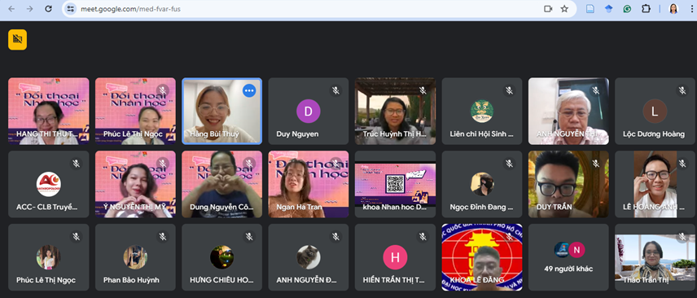Open the Chrome profile avatar
Screen dimensions: 697x298
pyautogui.click(x=673, y=9)
